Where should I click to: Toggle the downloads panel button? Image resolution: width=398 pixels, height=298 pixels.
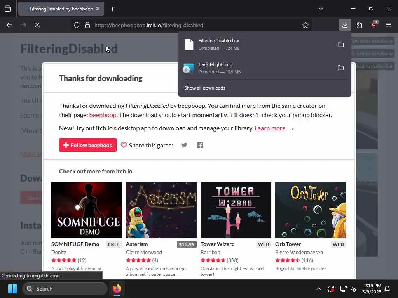click(345, 25)
